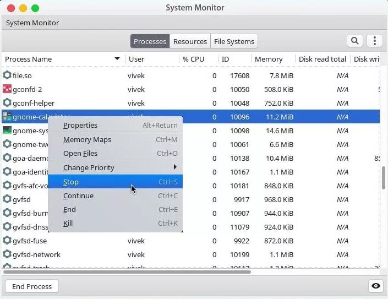This screenshot has height=299, width=388.
Task: Switch to the Resources tab
Action: tap(190, 41)
